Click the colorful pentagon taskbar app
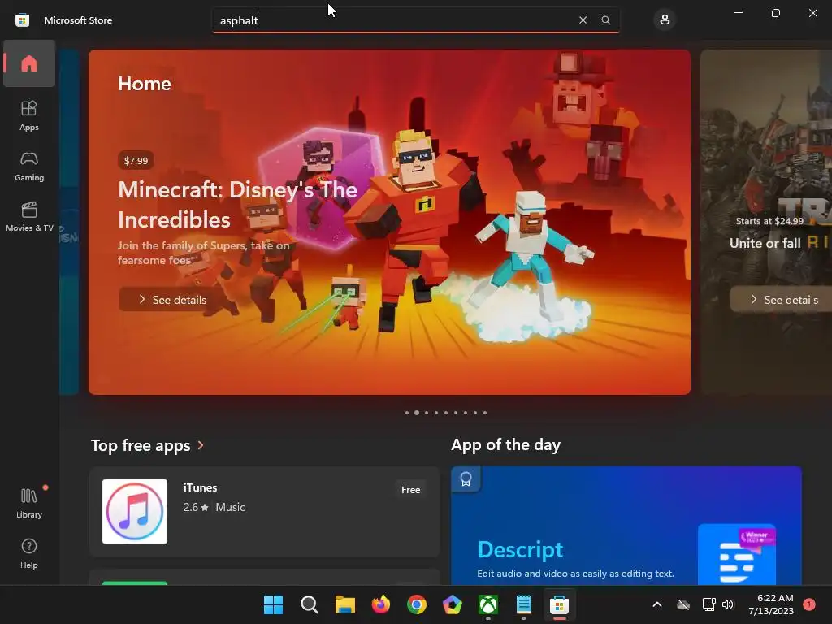832x624 pixels. pyautogui.click(x=452, y=604)
